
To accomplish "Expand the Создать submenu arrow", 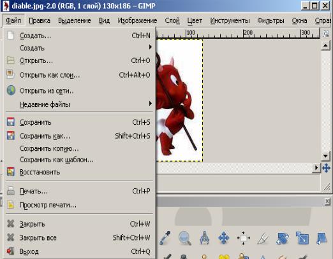I will point(151,47).
